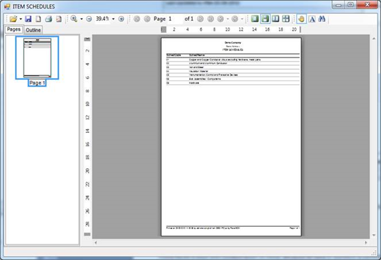Click the Zoom in magnifier icon
The width and height of the screenshot is (381, 260).
(x=74, y=19)
